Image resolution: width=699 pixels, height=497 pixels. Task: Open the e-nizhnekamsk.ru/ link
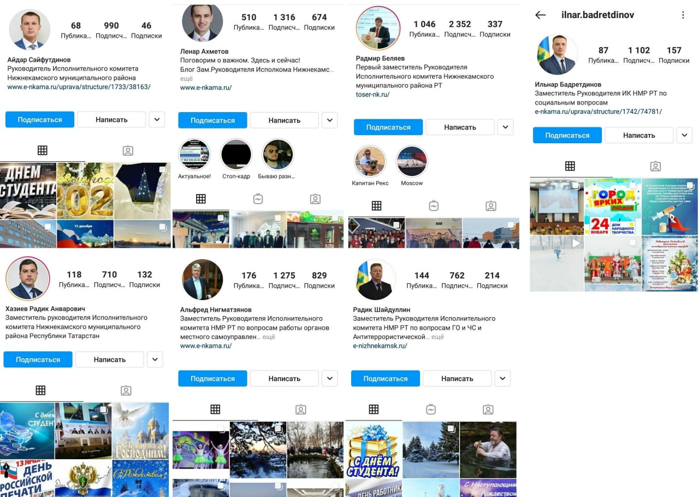(x=380, y=346)
